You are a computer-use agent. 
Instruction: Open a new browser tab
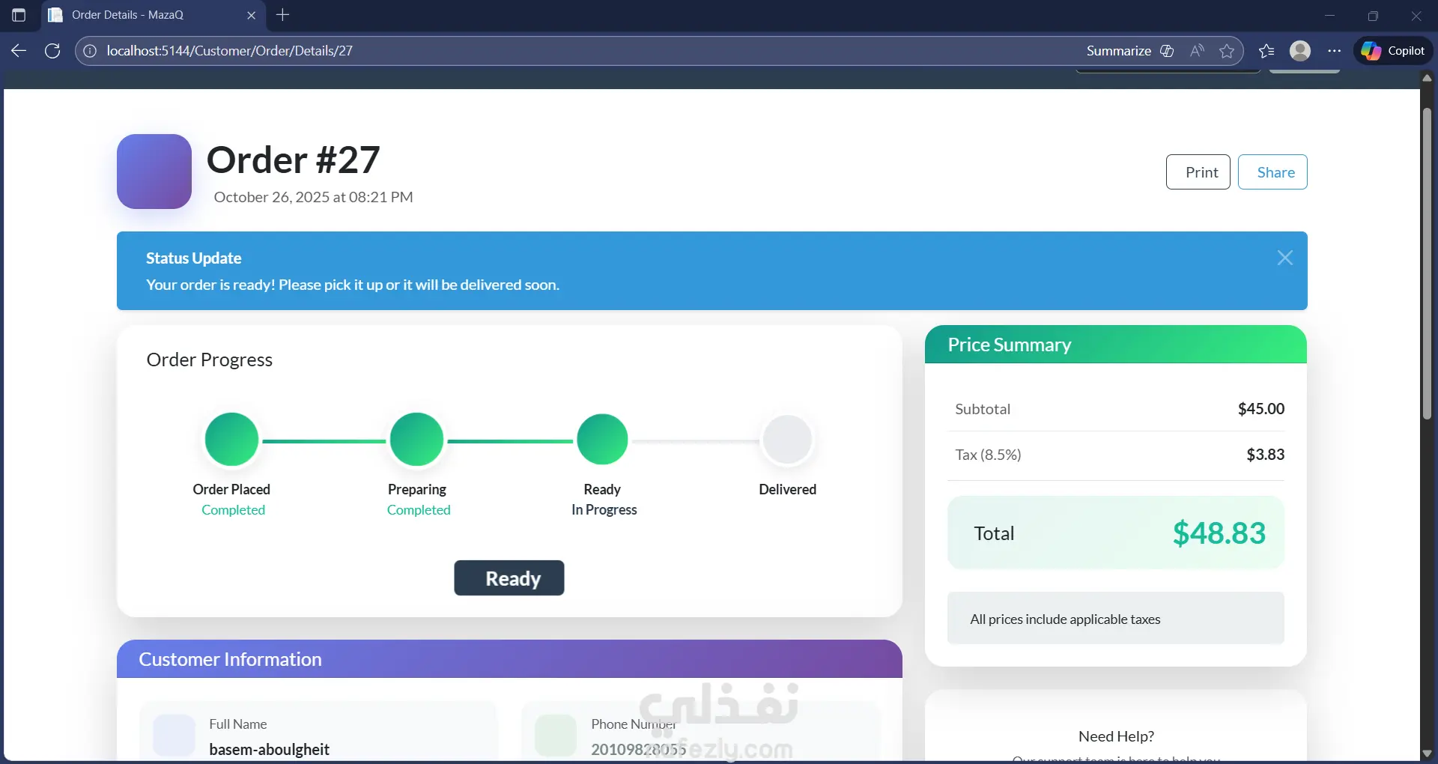[x=282, y=15]
